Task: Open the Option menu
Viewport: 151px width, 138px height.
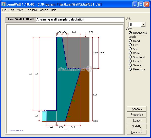Action: [x=44, y=10]
